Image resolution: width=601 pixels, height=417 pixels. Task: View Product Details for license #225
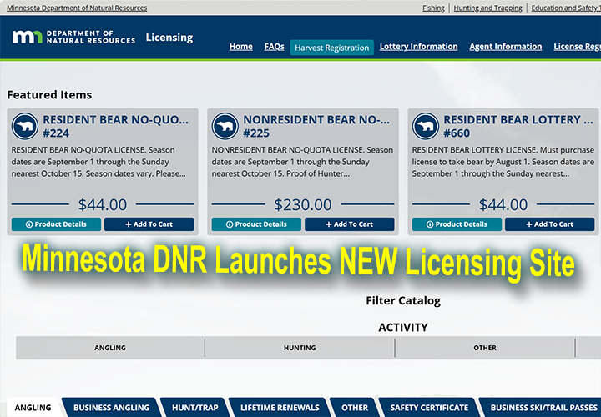tap(256, 224)
